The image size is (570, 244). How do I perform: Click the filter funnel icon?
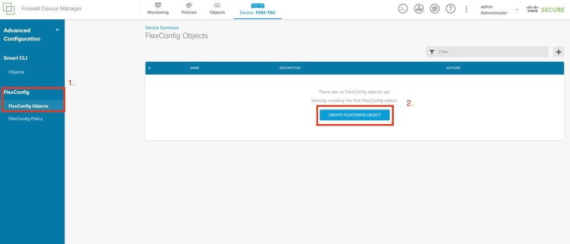[431, 52]
